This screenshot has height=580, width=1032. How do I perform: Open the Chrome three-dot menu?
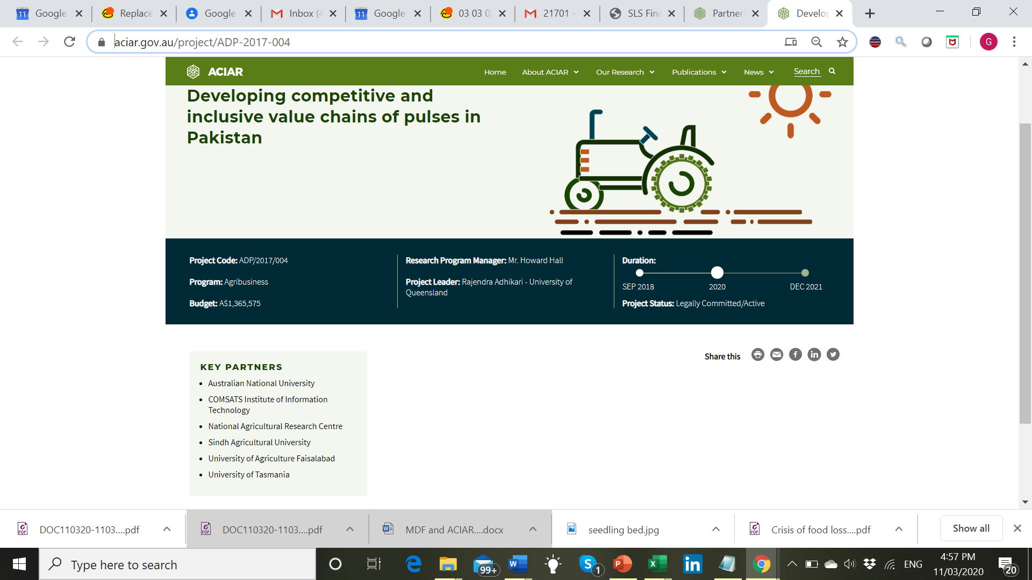tap(1014, 42)
